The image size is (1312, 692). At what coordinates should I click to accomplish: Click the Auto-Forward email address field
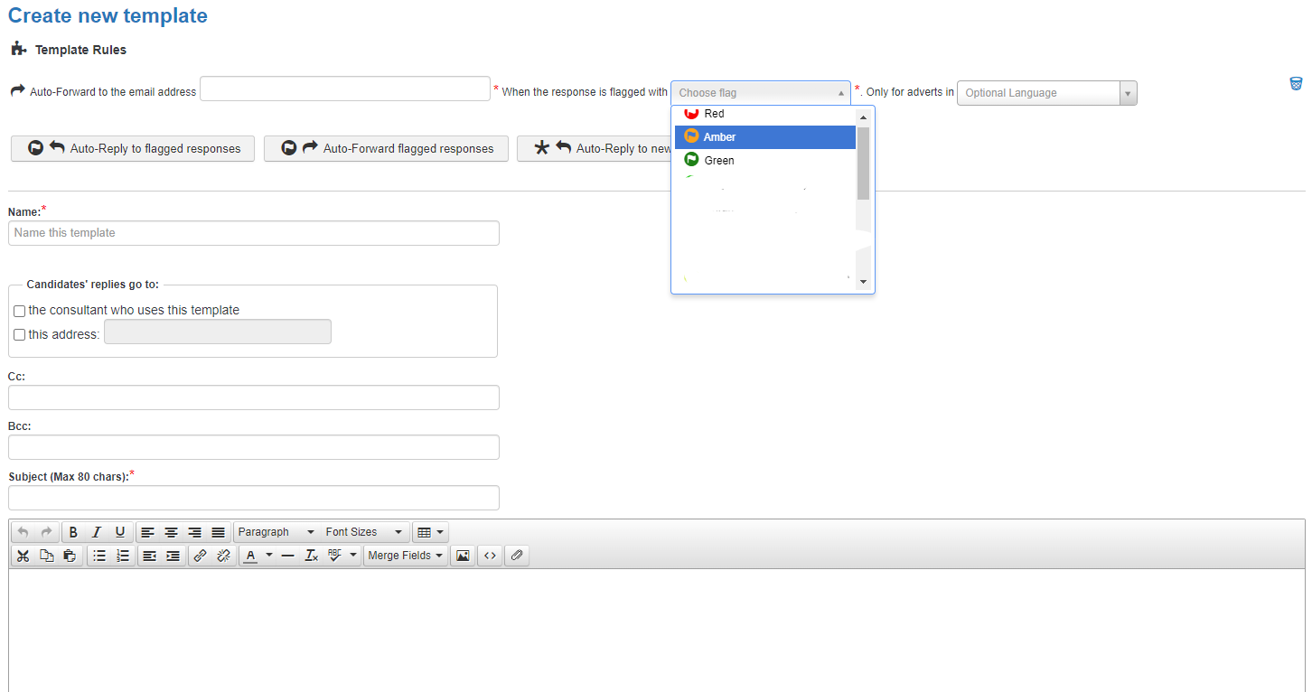point(345,89)
